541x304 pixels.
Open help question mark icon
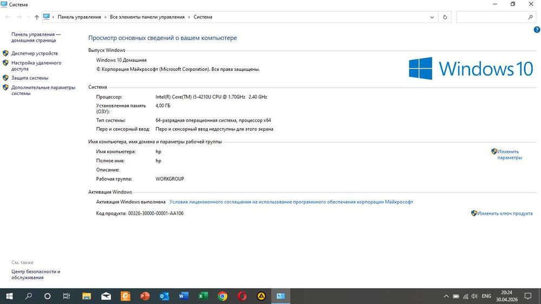point(537,30)
